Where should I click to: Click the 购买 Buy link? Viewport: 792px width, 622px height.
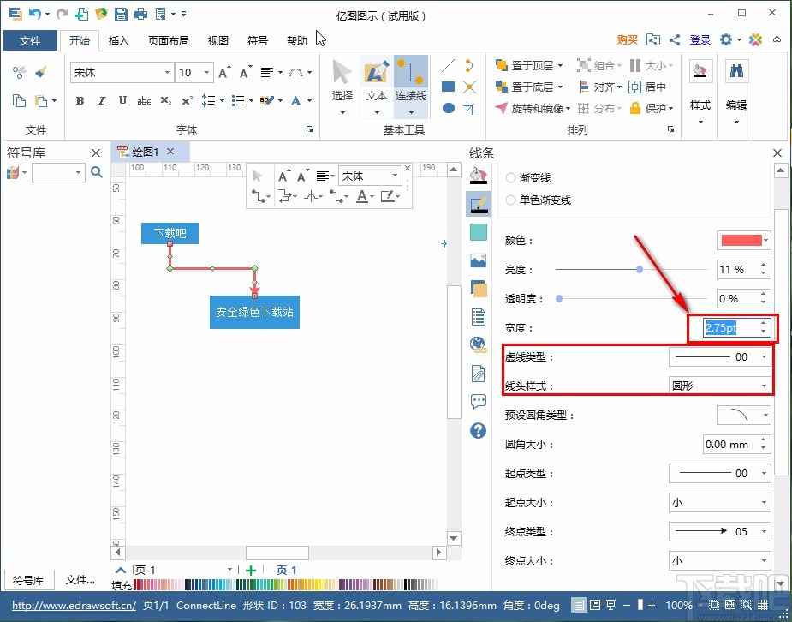pos(628,40)
